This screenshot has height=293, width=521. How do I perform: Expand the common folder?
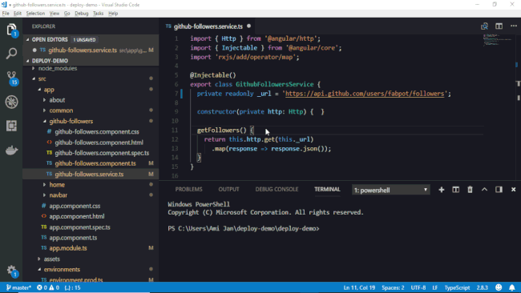coord(61,110)
